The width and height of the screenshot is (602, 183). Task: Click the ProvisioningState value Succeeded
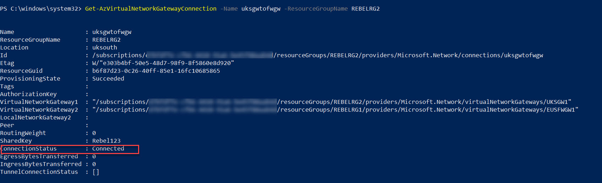[x=108, y=79]
